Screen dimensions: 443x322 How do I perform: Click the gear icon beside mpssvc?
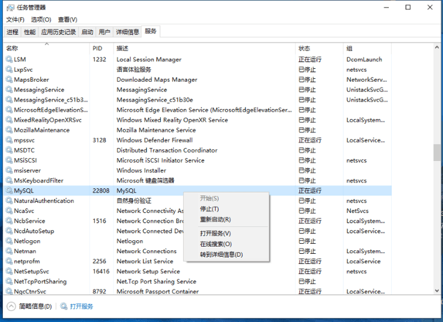click(9, 140)
